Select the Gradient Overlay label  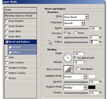coord(18,68)
